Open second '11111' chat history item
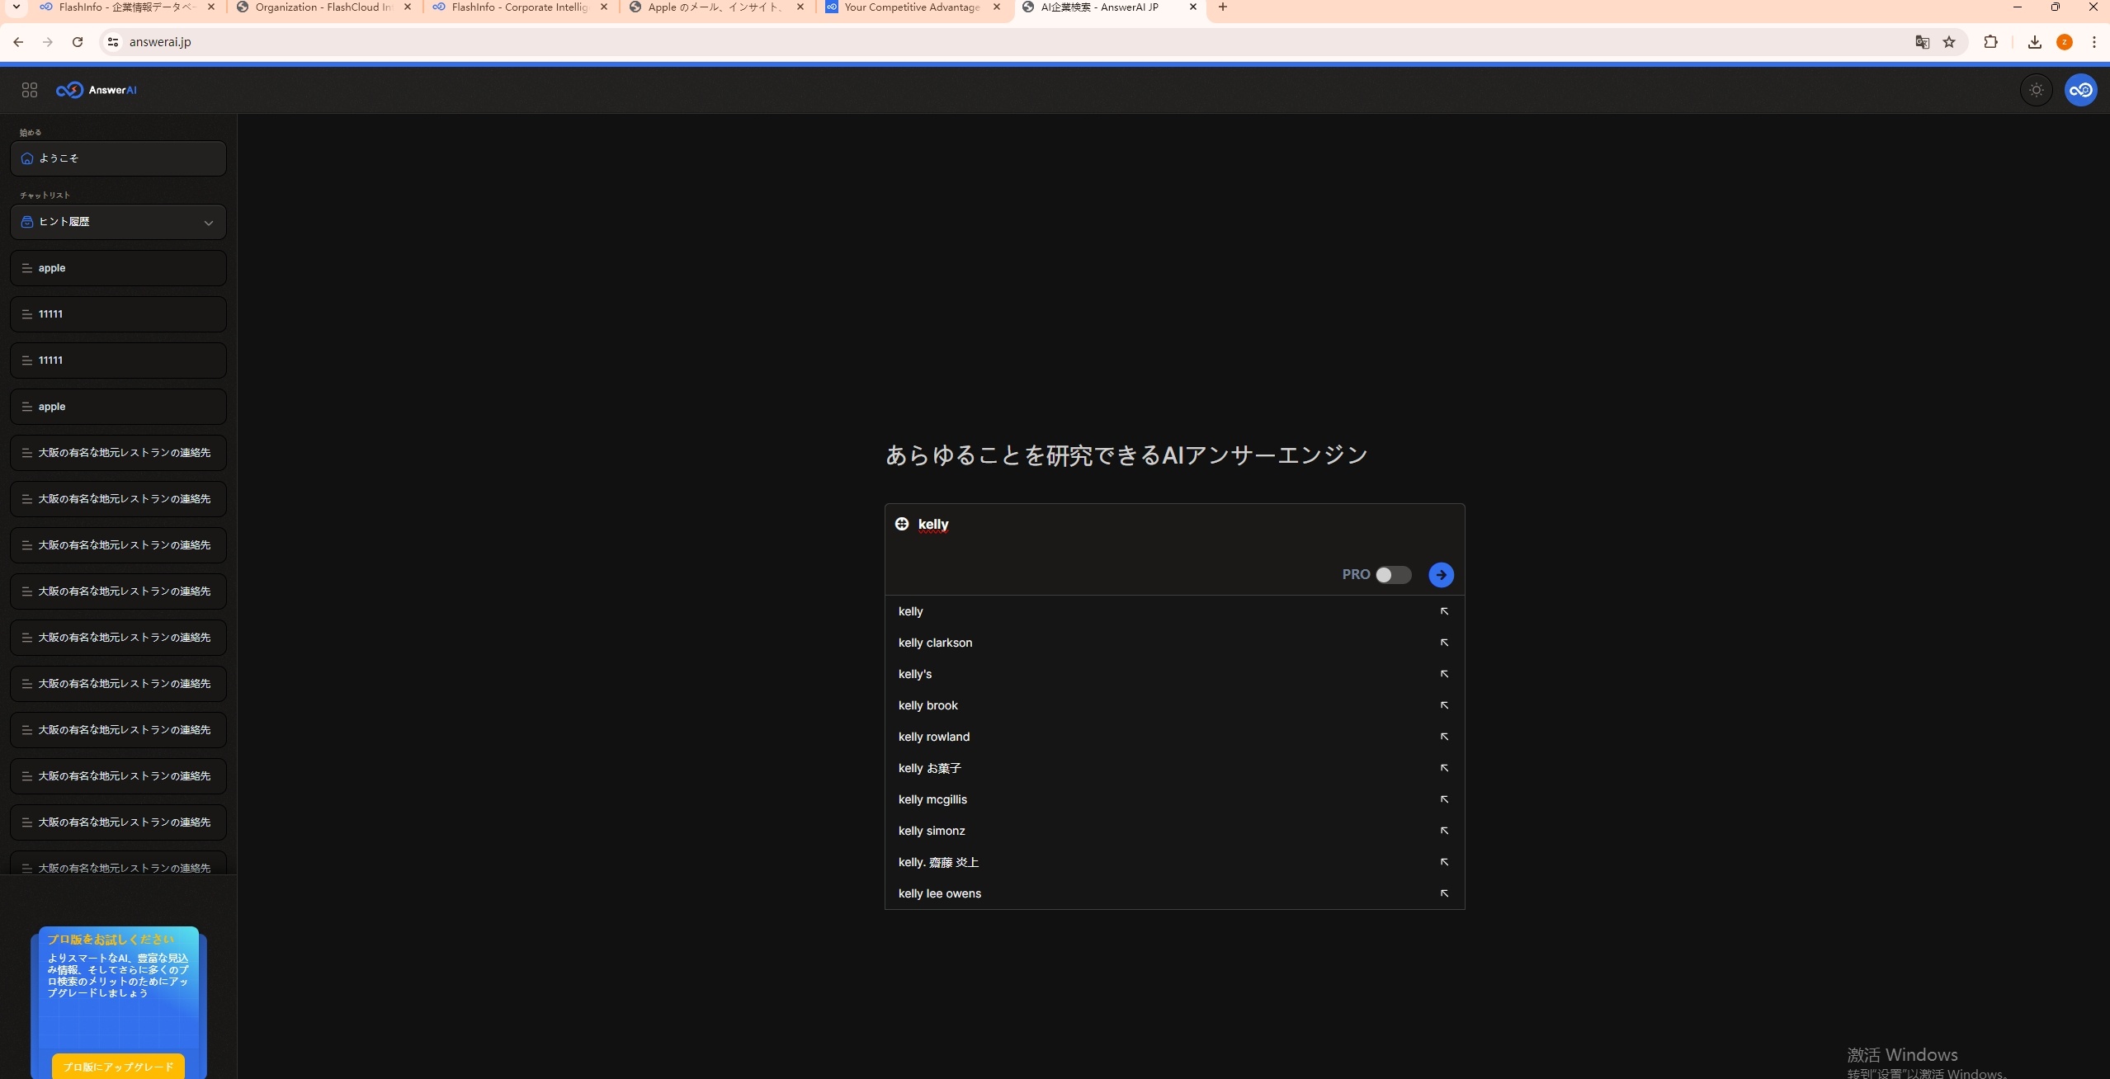 [x=118, y=360]
